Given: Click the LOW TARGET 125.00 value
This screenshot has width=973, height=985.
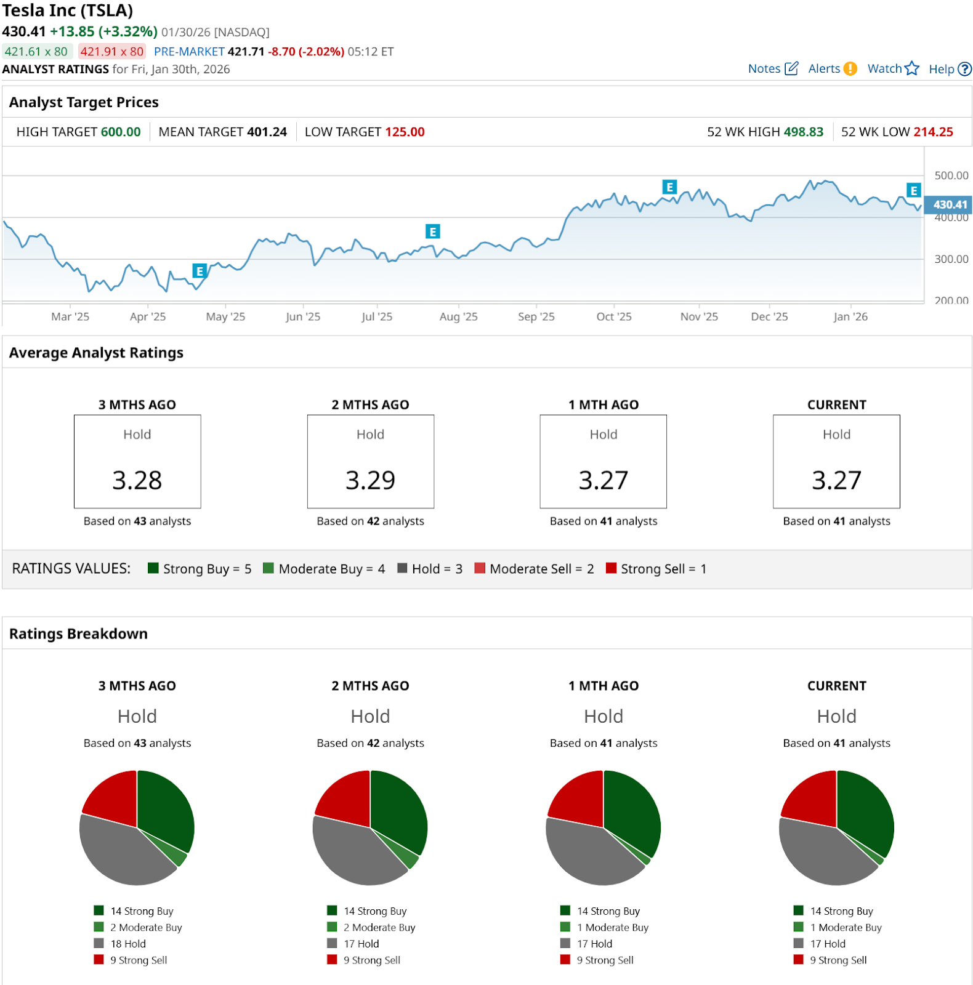Looking at the screenshot, I should [x=405, y=132].
